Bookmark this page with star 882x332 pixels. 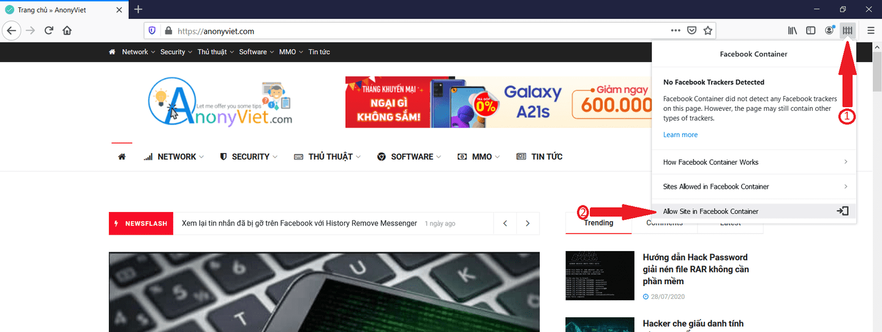coord(708,31)
